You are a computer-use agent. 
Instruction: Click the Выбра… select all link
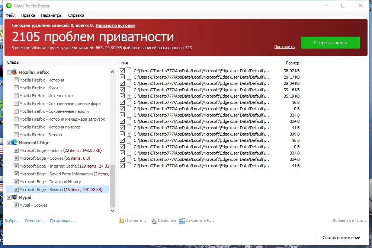(x=13, y=221)
